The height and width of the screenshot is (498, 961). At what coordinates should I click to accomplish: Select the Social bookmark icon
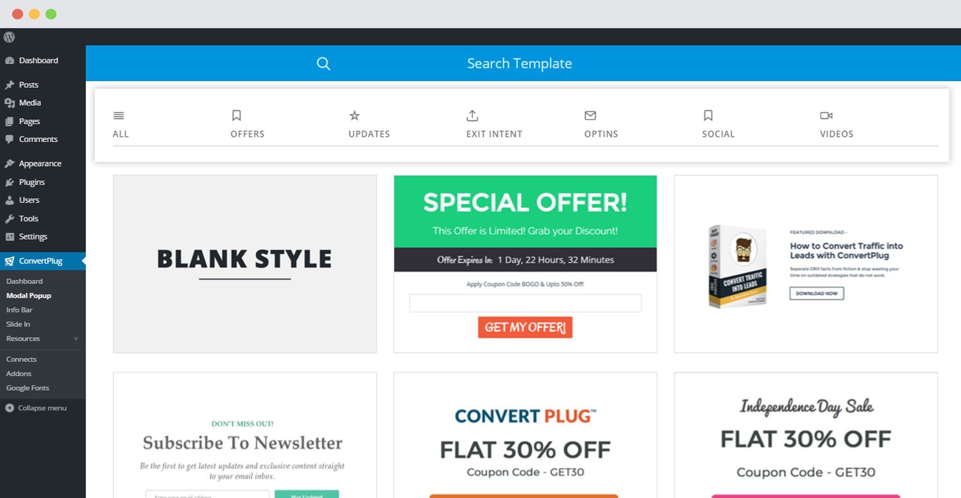[x=708, y=115]
